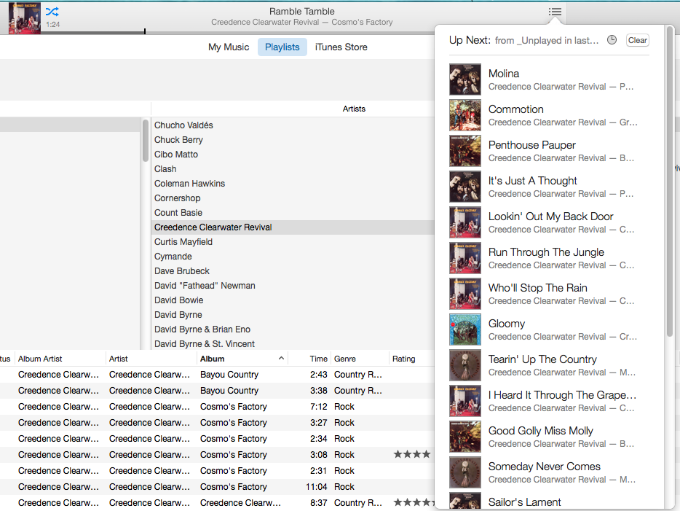The height and width of the screenshot is (511, 680).
Task: Pick David "Fathead" Newman
Action: coord(293,286)
